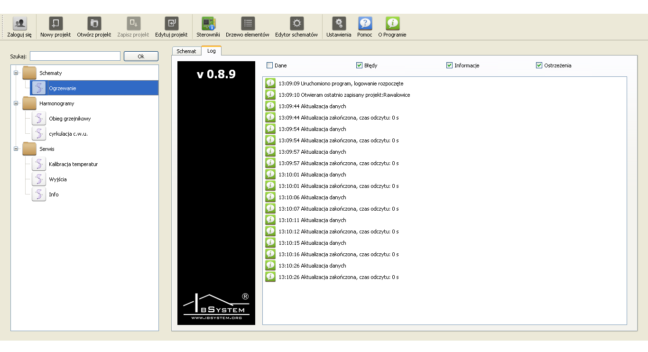Uncheck the Błędy checkbox
This screenshot has width=648, height=352.
[x=359, y=65]
